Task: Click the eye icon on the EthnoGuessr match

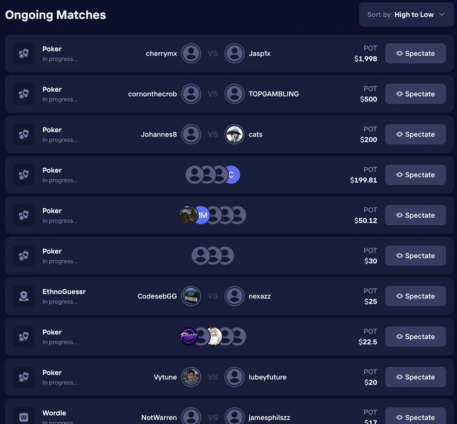Action: [400, 296]
